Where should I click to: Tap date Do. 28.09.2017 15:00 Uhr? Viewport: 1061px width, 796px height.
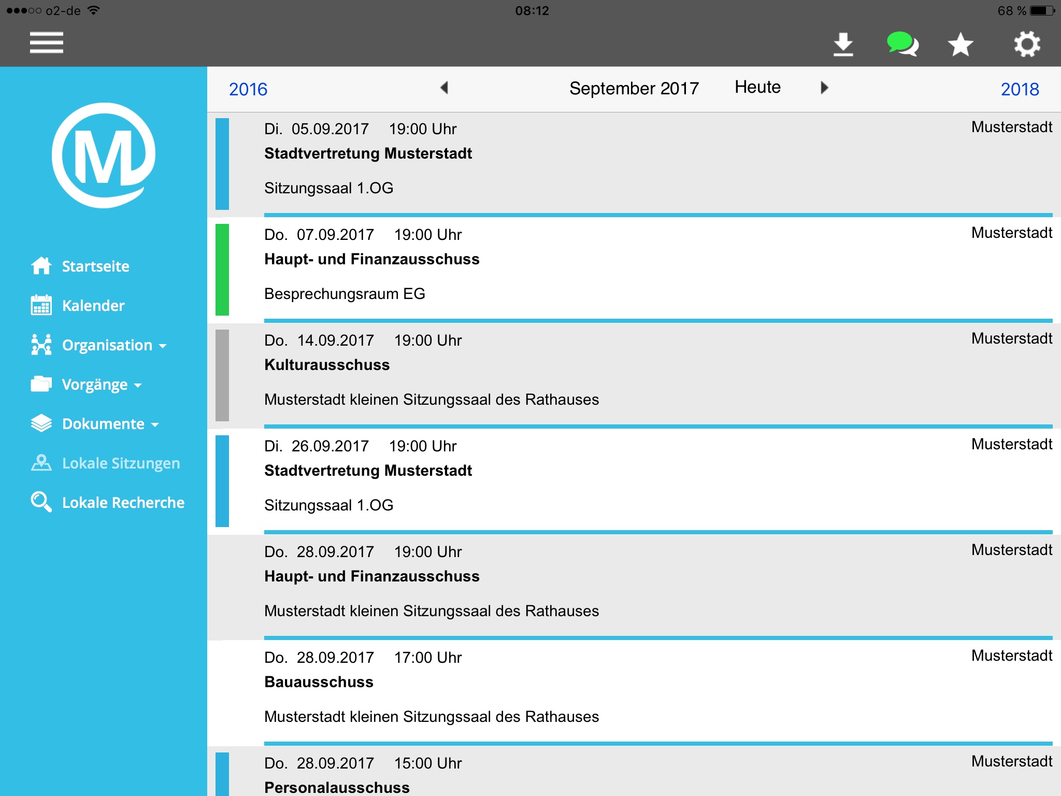363,763
